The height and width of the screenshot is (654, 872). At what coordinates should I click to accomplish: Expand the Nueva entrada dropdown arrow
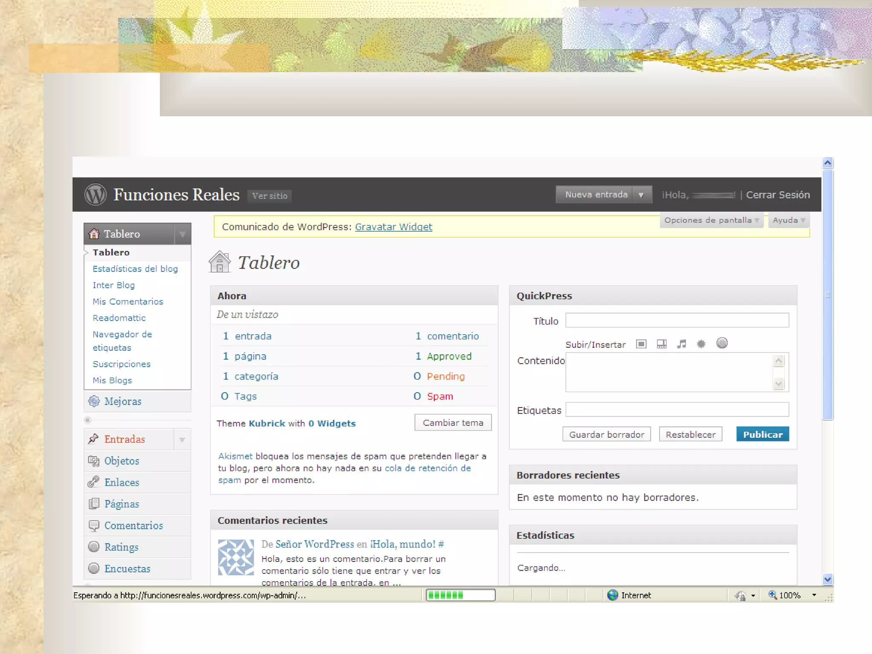(x=641, y=195)
